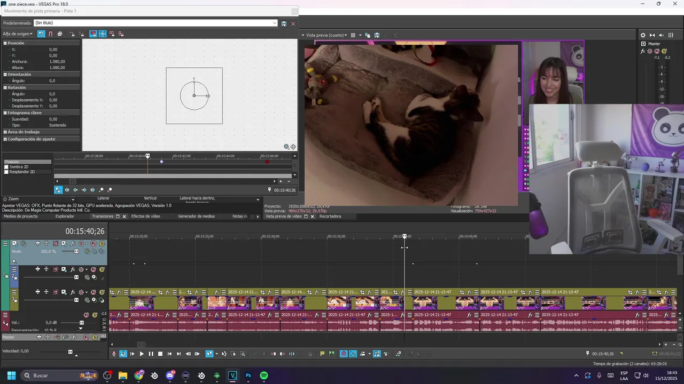Open Photoshop from the Windows taskbar
684x384 pixels.
click(x=248, y=375)
